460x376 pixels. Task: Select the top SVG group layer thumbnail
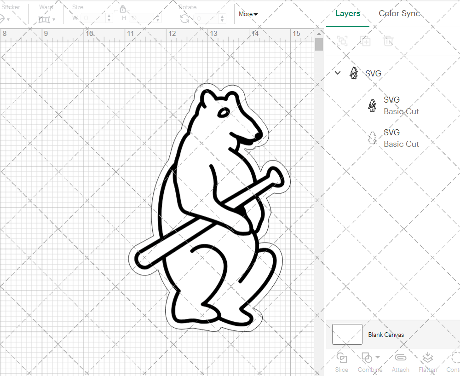pyautogui.click(x=354, y=73)
